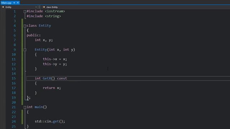Click the arrow icon beside the Entity scope label

(3, 7)
